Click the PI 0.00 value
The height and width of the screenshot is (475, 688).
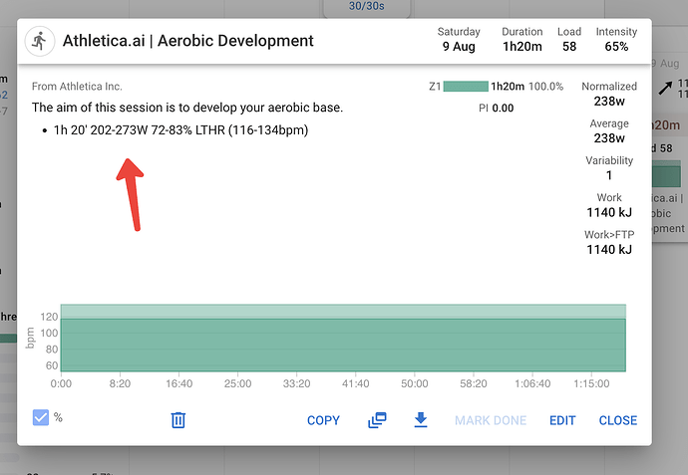coord(496,108)
